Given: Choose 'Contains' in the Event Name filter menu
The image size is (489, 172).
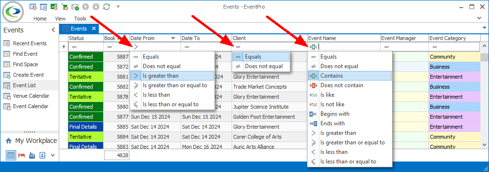Looking at the screenshot, I should coord(350,76).
